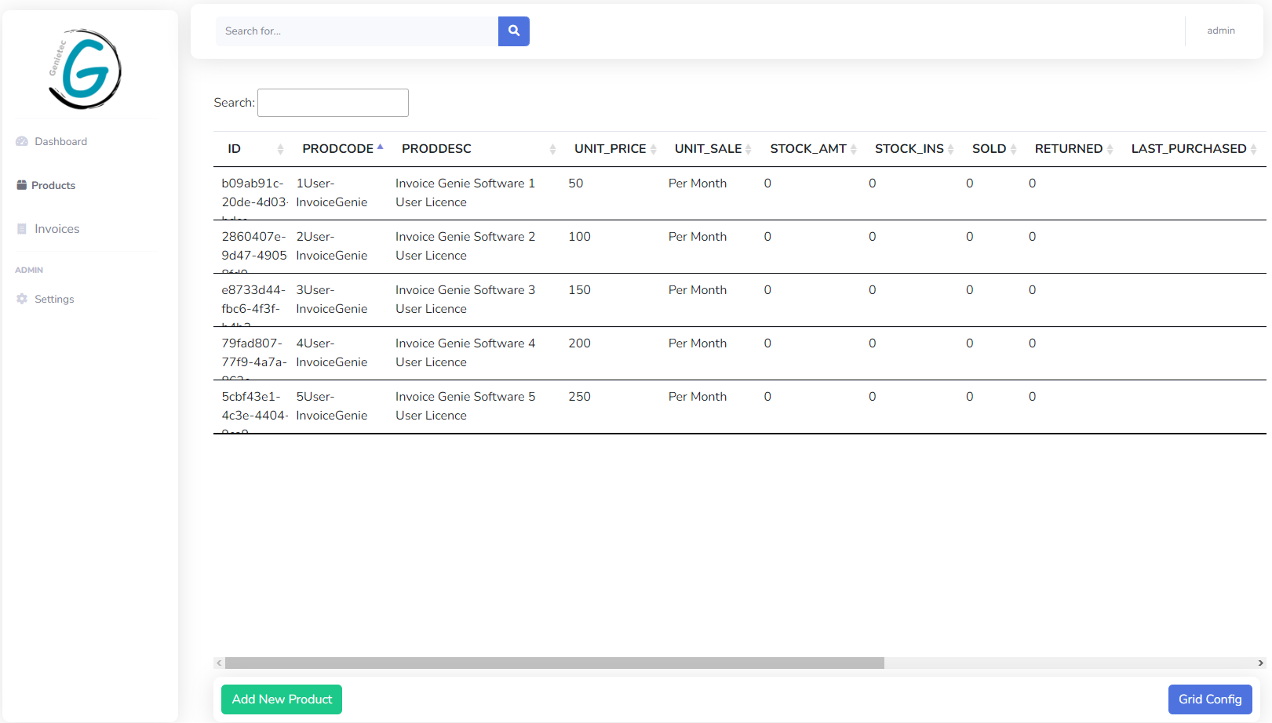The height and width of the screenshot is (723, 1272).
Task: Click unit price 250 cell
Action: point(580,397)
